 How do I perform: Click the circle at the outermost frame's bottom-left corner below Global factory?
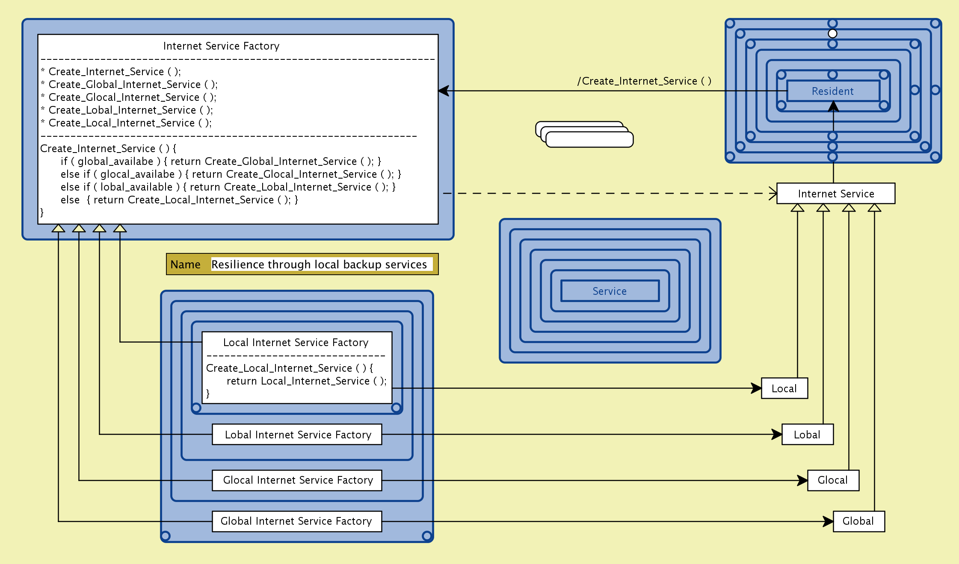click(x=166, y=536)
